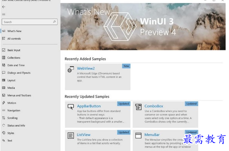Click the ComboBox card icon
This screenshot has width=229, height=151.
point(138,107)
